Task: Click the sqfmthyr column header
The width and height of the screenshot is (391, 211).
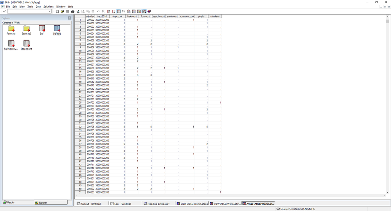Action: [x=90, y=16]
